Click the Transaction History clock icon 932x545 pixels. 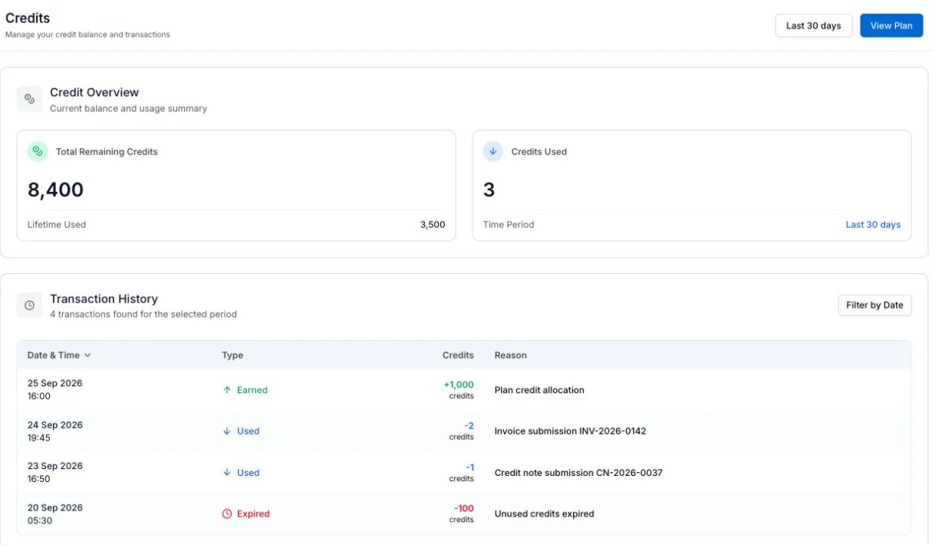[29, 306]
